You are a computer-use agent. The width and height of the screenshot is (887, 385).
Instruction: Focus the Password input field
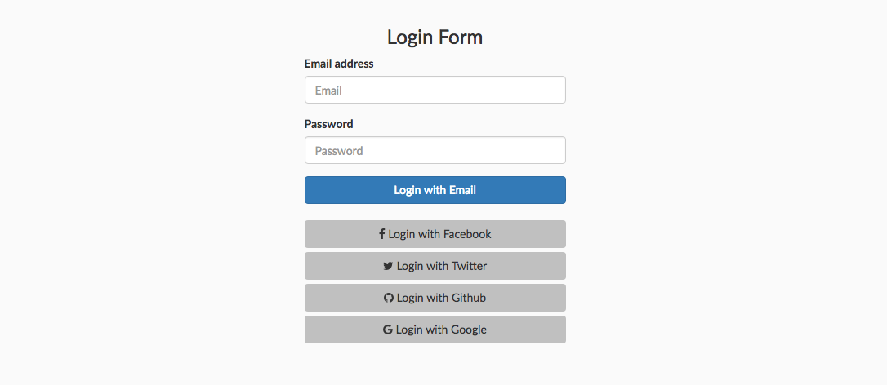pos(435,150)
